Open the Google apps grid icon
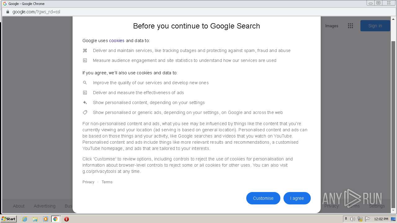 [x=350, y=26]
